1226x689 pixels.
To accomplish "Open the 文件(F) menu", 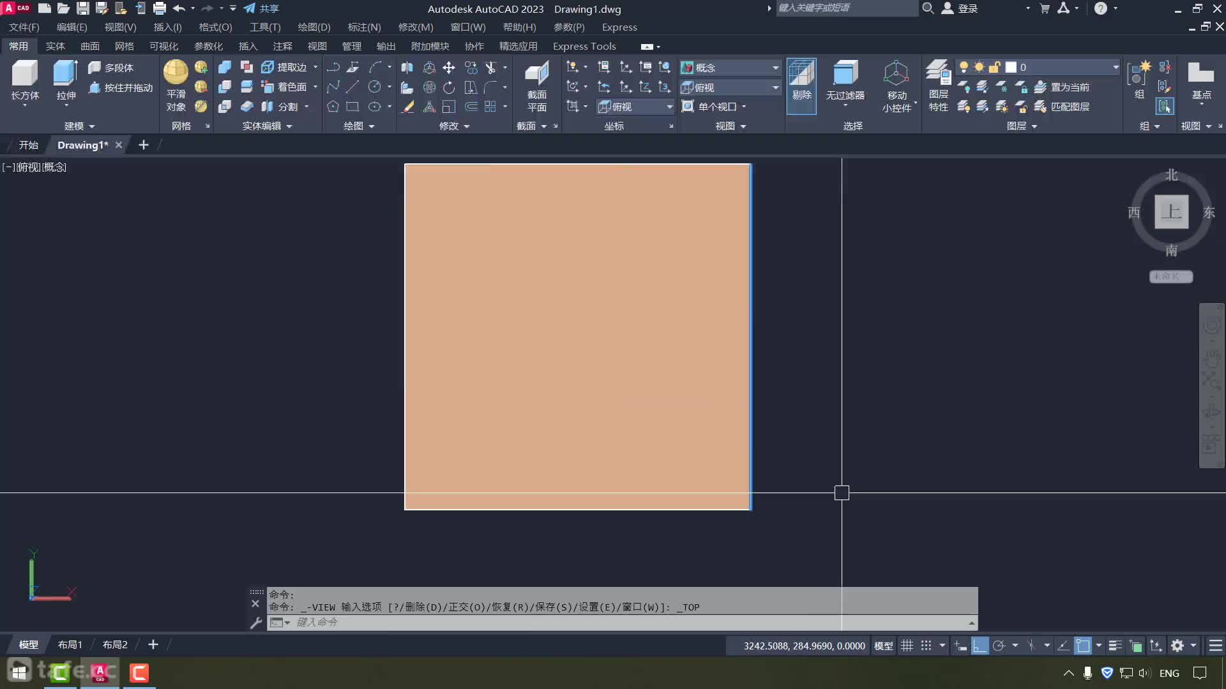I will click(x=24, y=27).
